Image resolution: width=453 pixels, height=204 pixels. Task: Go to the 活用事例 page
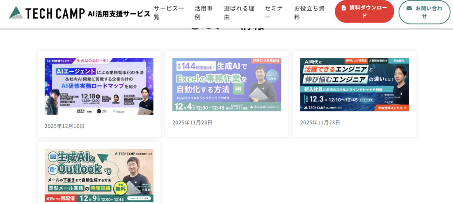pos(203,12)
